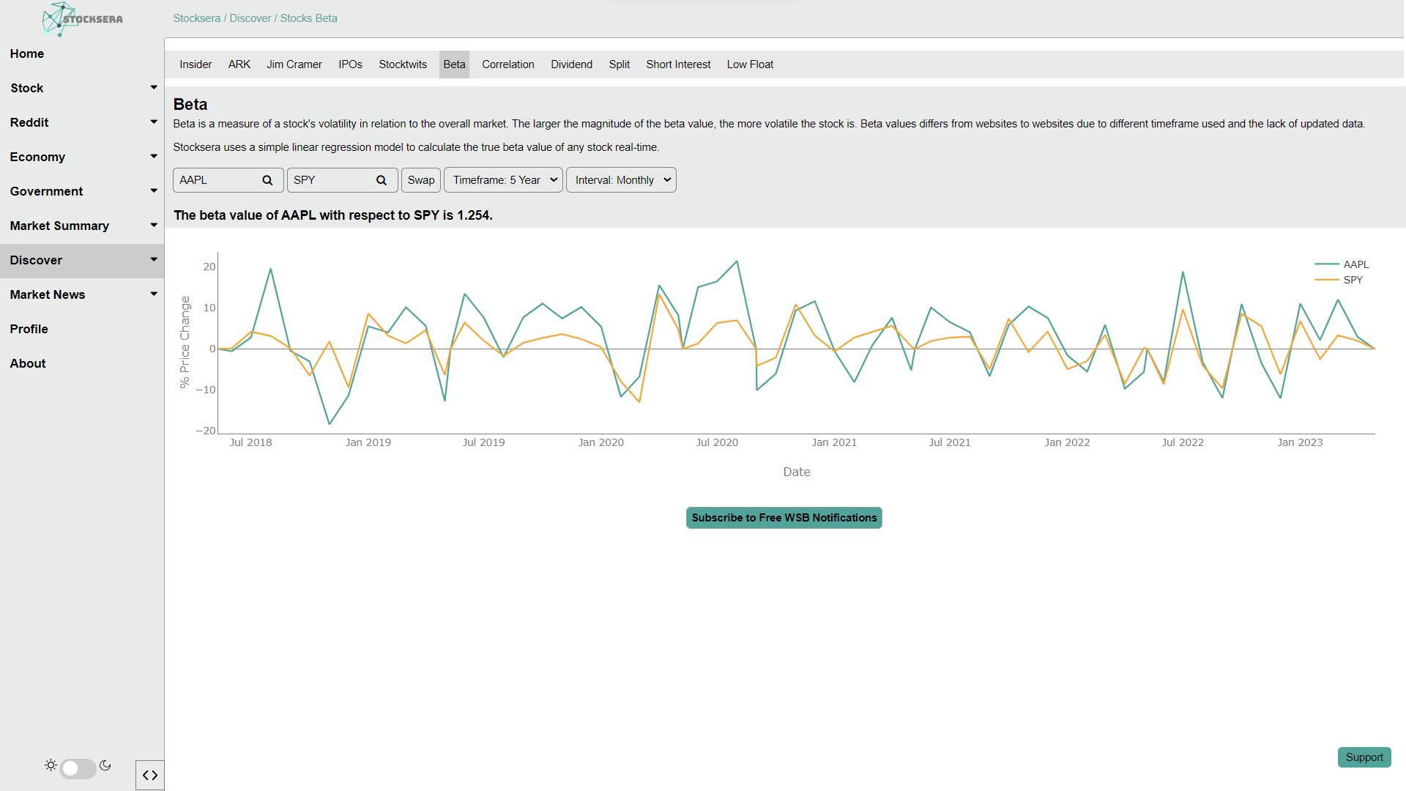The image size is (1406, 791).
Task: Collapse the sidebar with the arrows icon
Action: (x=150, y=775)
